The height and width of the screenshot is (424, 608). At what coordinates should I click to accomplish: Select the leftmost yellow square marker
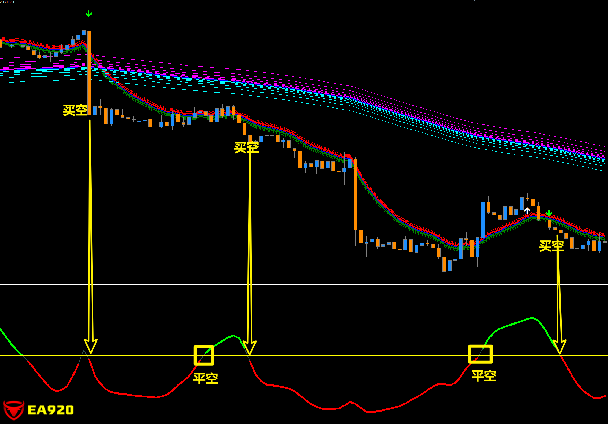click(x=204, y=355)
